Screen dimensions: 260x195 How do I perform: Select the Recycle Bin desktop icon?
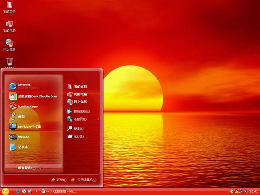10,63
